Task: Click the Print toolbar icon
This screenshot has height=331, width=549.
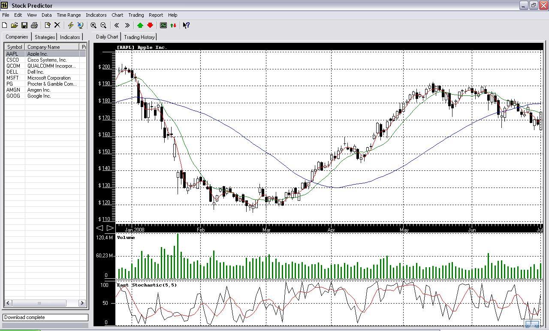Action: [x=34, y=25]
